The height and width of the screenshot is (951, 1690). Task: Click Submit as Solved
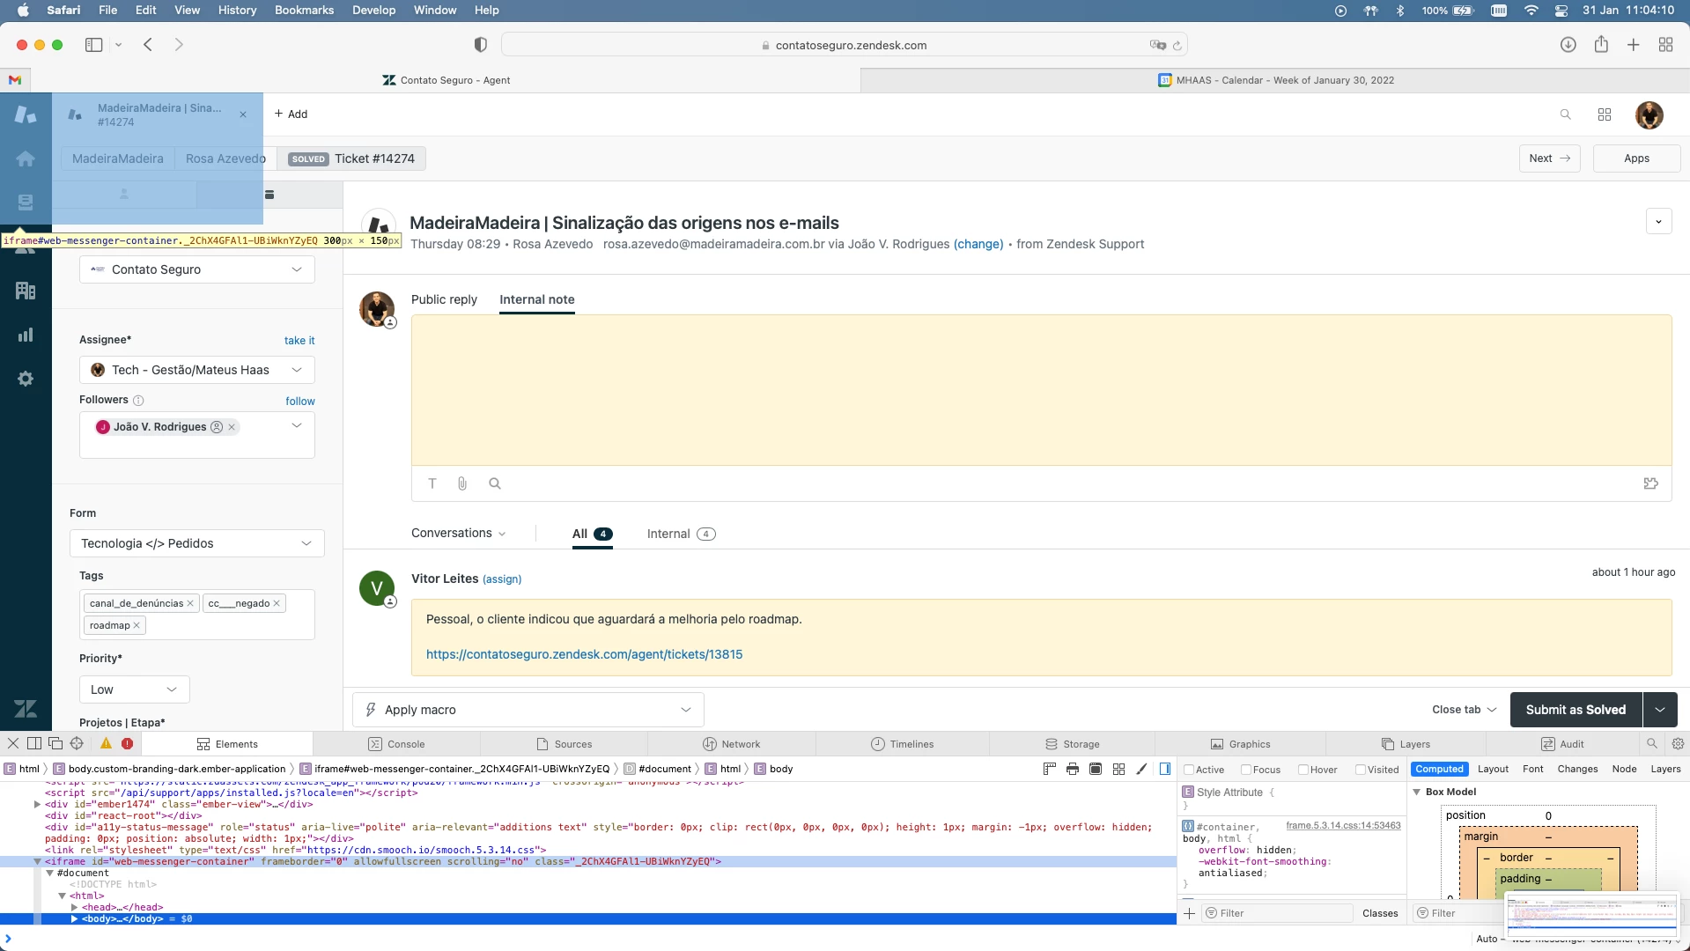(1576, 710)
